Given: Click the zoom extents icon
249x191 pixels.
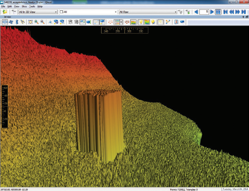Looking at the screenshot, I should 30,22.
